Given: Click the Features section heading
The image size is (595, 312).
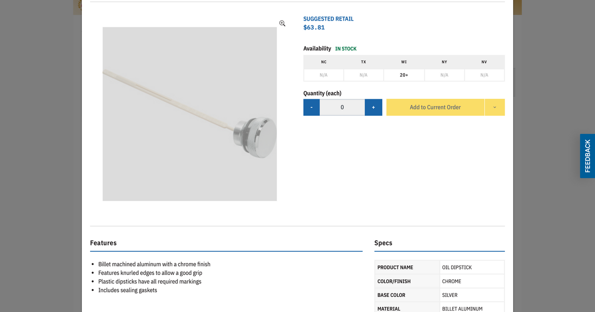Looking at the screenshot, I should [x=103, y=243].
